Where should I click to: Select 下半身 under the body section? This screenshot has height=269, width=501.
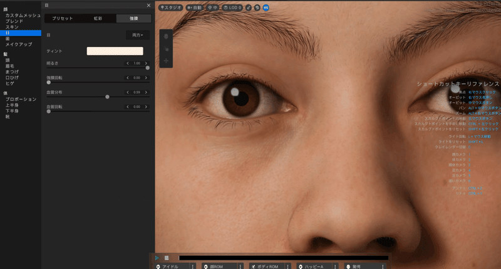(12, 110)
